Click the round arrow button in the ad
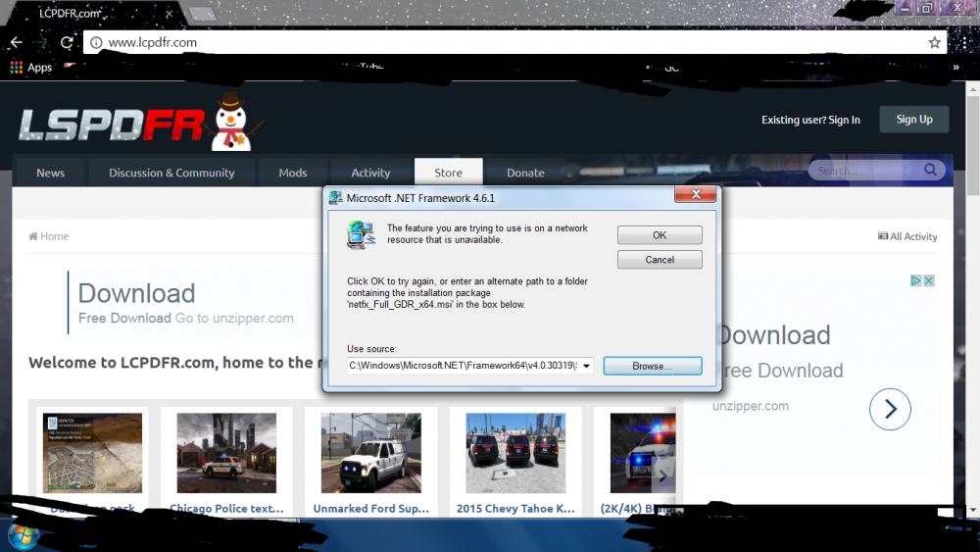The image size is (980, 552). tap(890, 410)
